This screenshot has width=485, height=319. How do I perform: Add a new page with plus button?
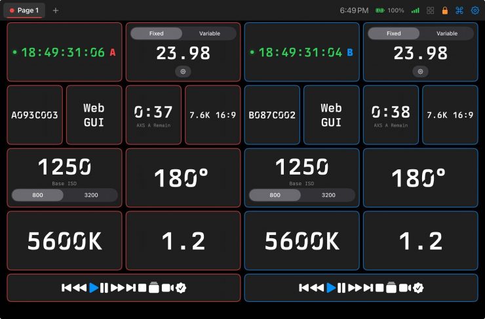pyautogui.click(x=56, y=11)
